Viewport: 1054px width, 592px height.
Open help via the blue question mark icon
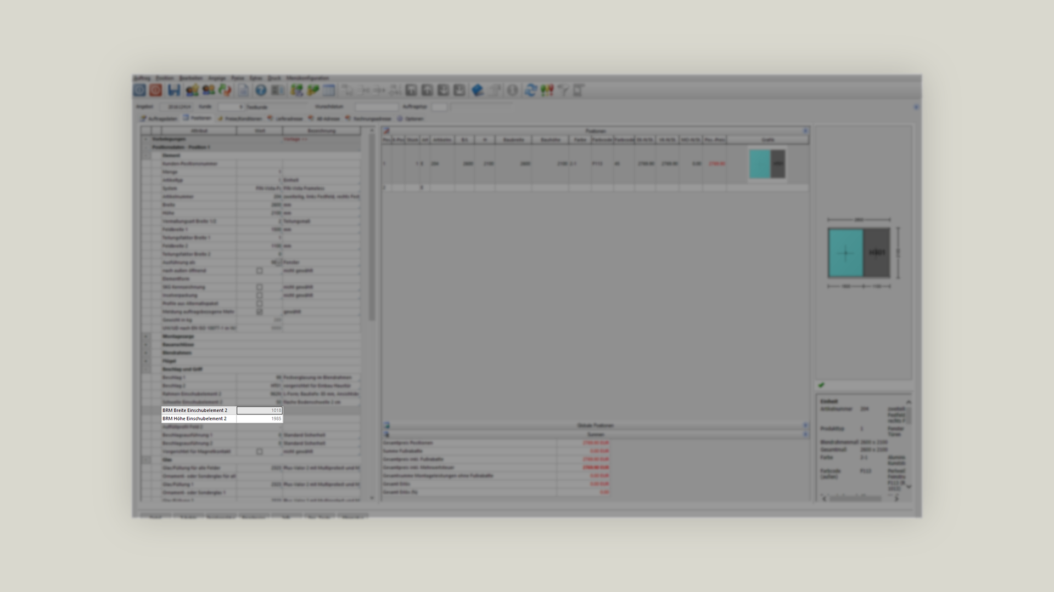pos(261,90)
